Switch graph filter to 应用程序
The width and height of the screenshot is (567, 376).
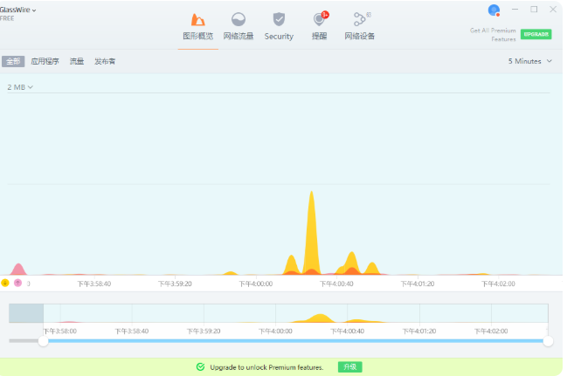point(45,62)
